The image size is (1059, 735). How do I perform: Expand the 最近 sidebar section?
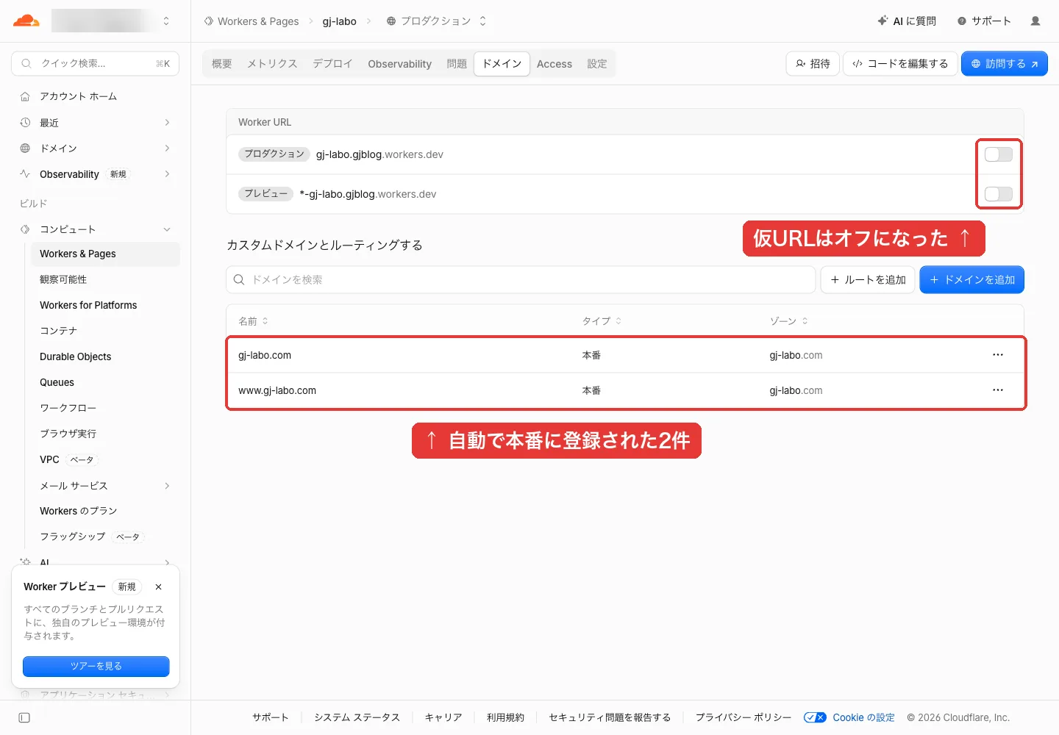pyautogui.click(x=168, y=123)
